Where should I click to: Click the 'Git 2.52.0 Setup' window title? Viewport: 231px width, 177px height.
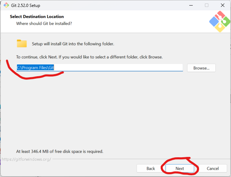pos(26,6)
